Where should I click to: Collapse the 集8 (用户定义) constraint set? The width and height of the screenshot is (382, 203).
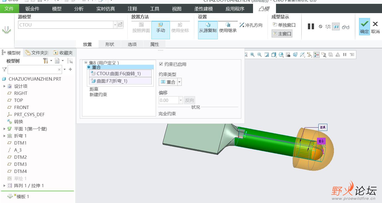tap(86, 63)
